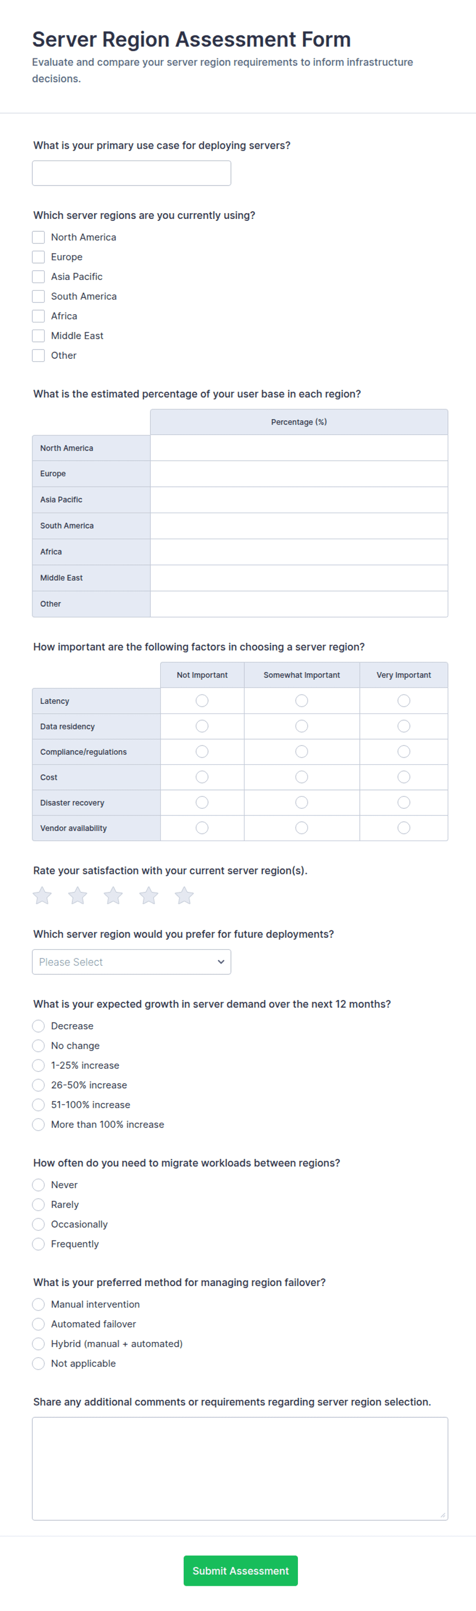
Task: Mark Latency as Very Important
Action: [x=404, y=701]
